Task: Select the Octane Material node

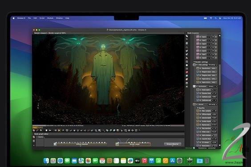Action: coord(173,144)
